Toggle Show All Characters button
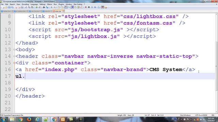 [x=69, y=7]
